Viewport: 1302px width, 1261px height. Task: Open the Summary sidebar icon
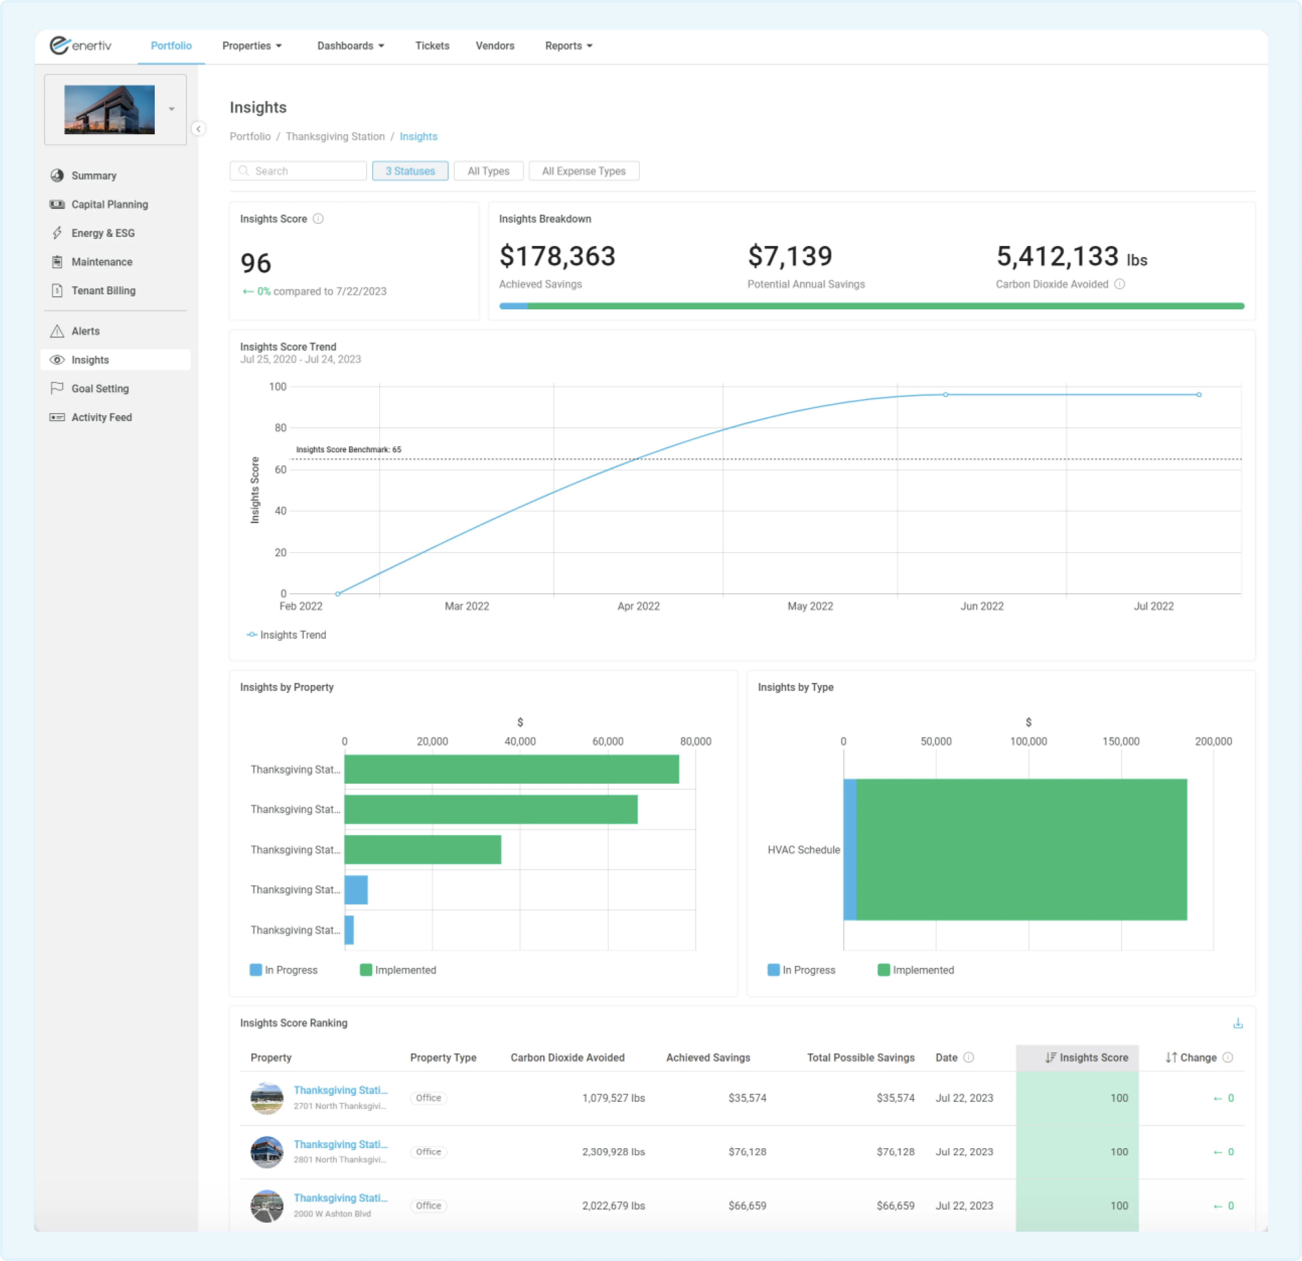pyautogui.click(x=57, y=176)
